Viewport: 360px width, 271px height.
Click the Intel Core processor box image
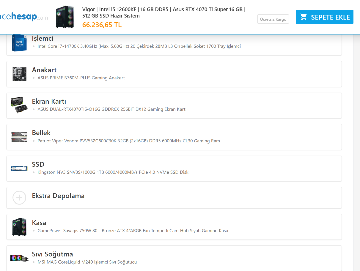19,43
